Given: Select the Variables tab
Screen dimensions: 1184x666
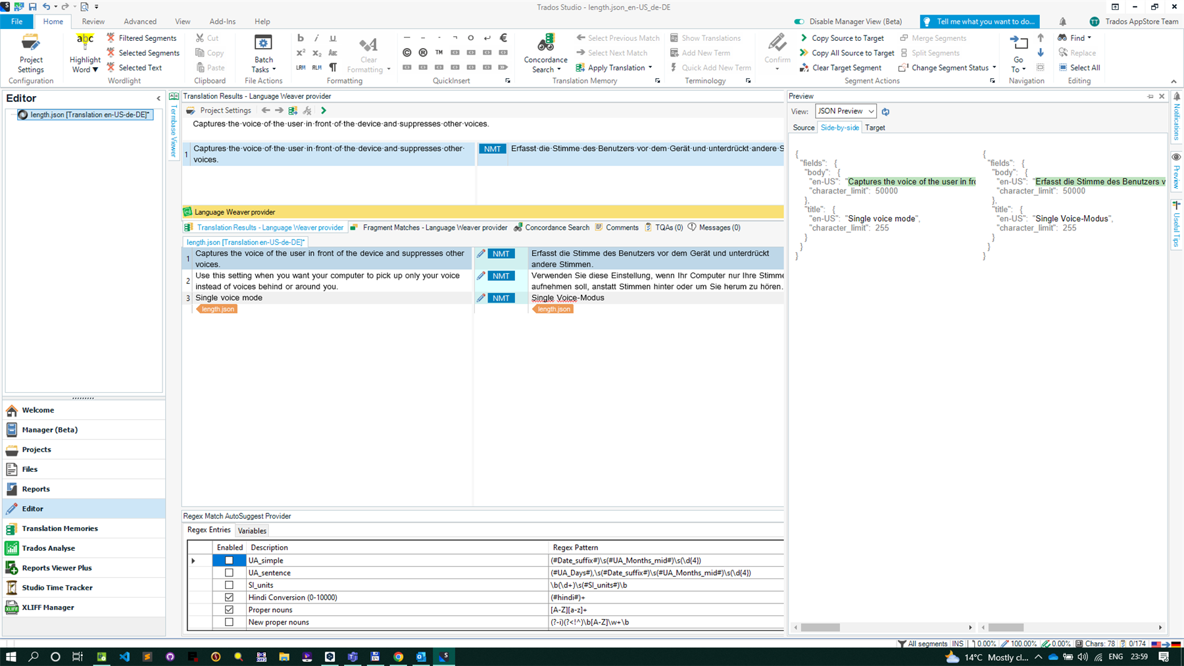Looking at the screenshot, I should 252,531.
